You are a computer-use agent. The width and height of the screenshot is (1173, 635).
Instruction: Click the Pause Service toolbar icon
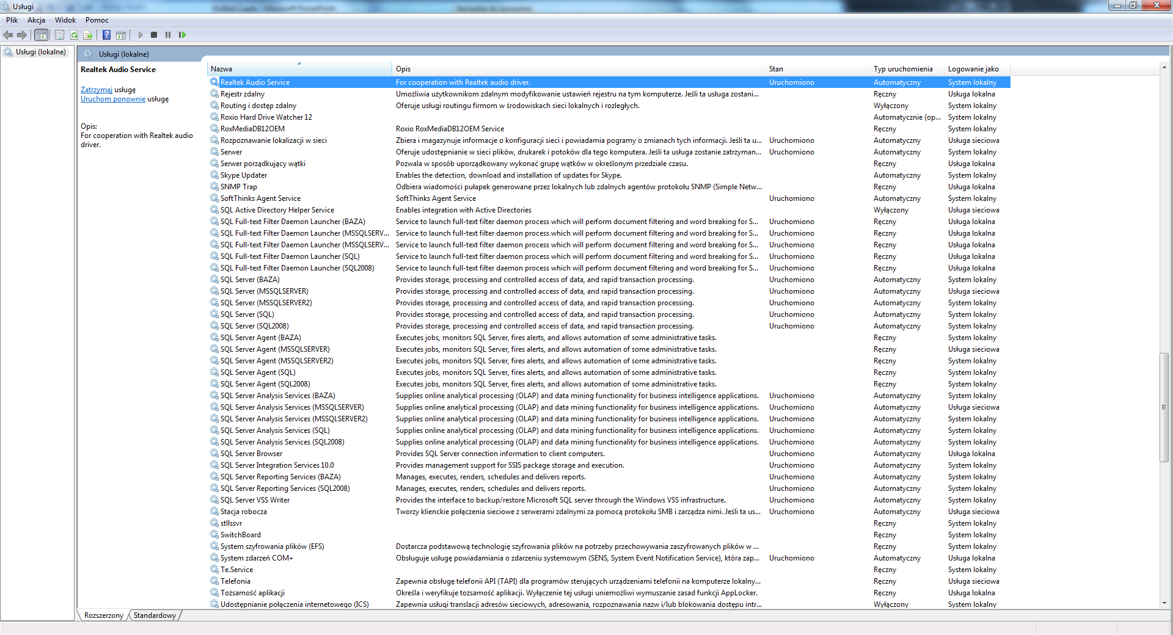(x=168, y=35)
